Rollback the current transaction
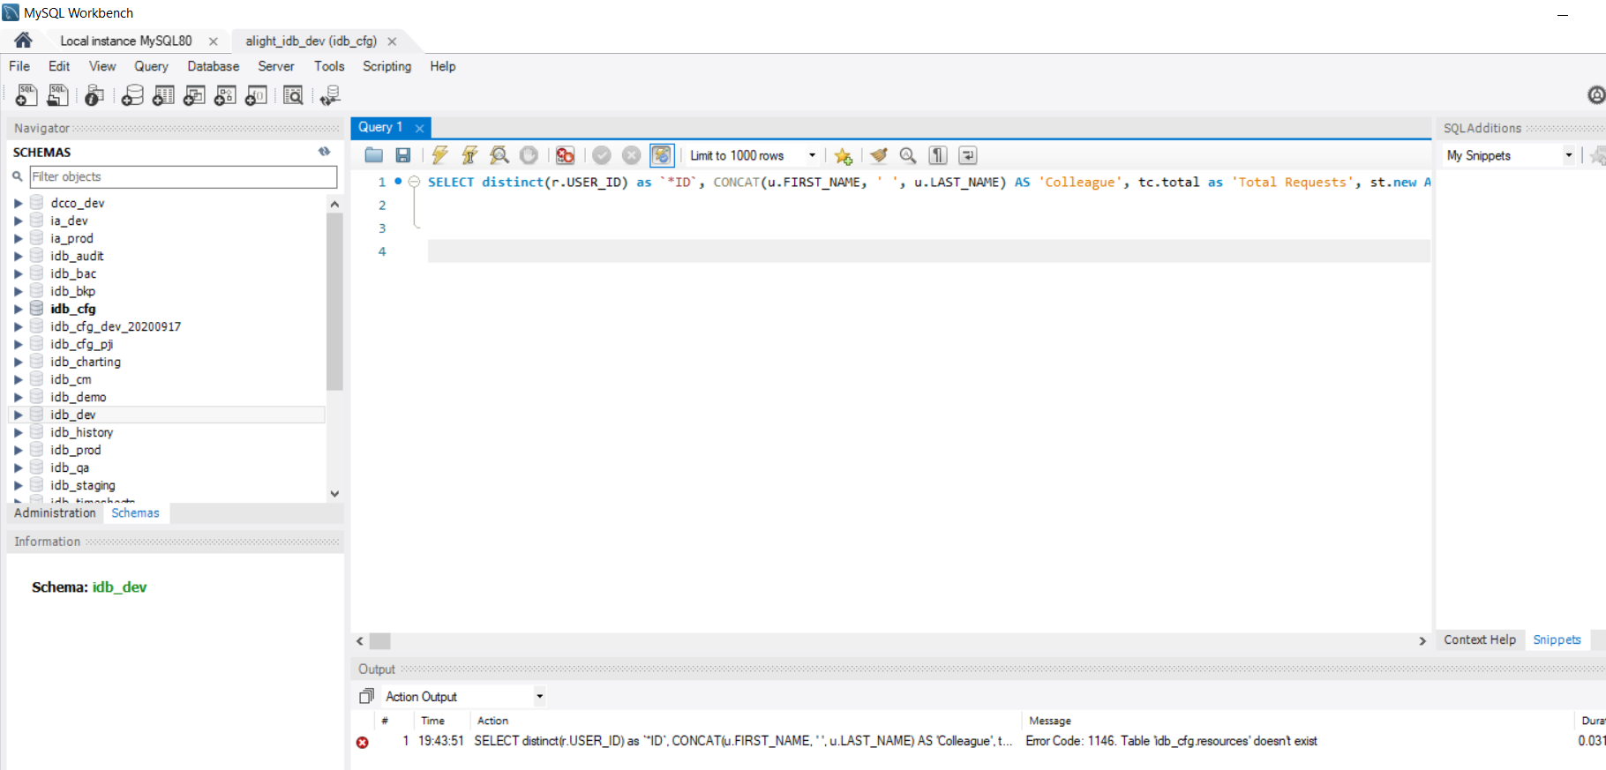The image size is (1606, 770). (x=631, y=155)
